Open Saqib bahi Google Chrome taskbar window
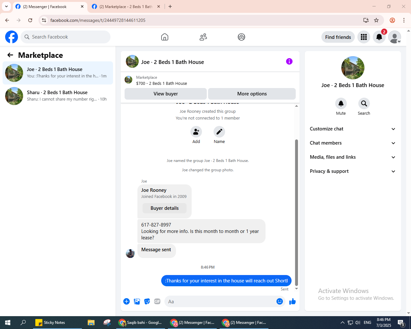The height and width of the screenshot is (329, 411). click(x=141, y=323)
